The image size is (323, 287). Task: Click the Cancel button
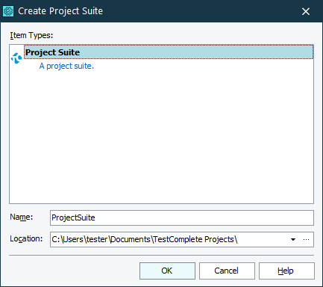(x=227, y=271)
